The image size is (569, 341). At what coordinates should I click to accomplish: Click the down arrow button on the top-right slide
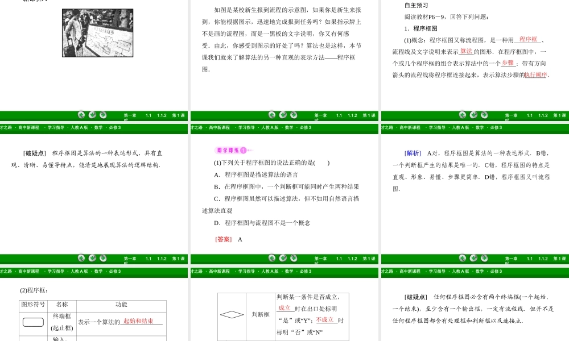click(473, 115)
